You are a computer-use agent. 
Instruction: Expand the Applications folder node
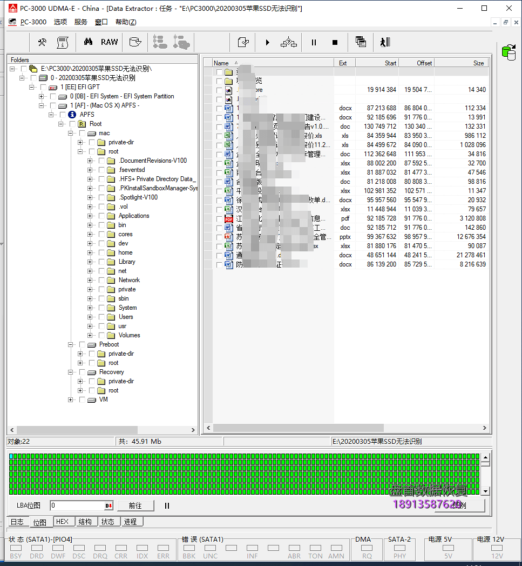point(90,216)
